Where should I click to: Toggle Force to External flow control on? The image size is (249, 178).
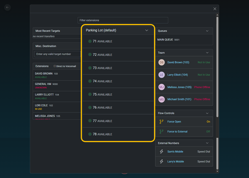click(208, 132)
